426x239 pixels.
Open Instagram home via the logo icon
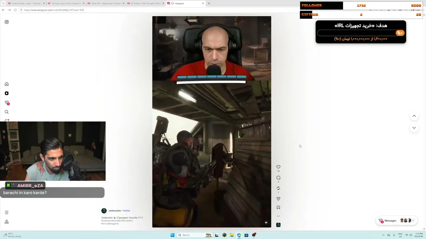[x=7, y=22]
